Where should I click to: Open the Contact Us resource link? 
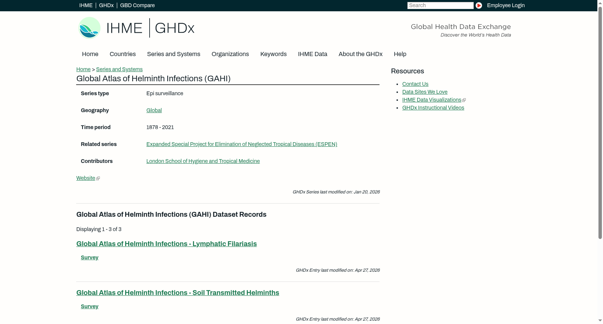415,84
